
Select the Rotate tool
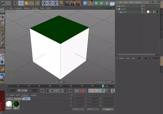tap(32, 3)
